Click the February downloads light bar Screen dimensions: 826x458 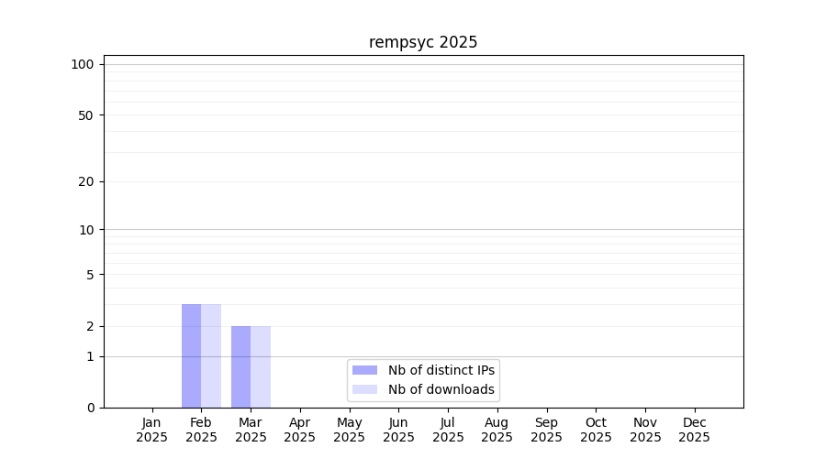[x=211, y=355]
